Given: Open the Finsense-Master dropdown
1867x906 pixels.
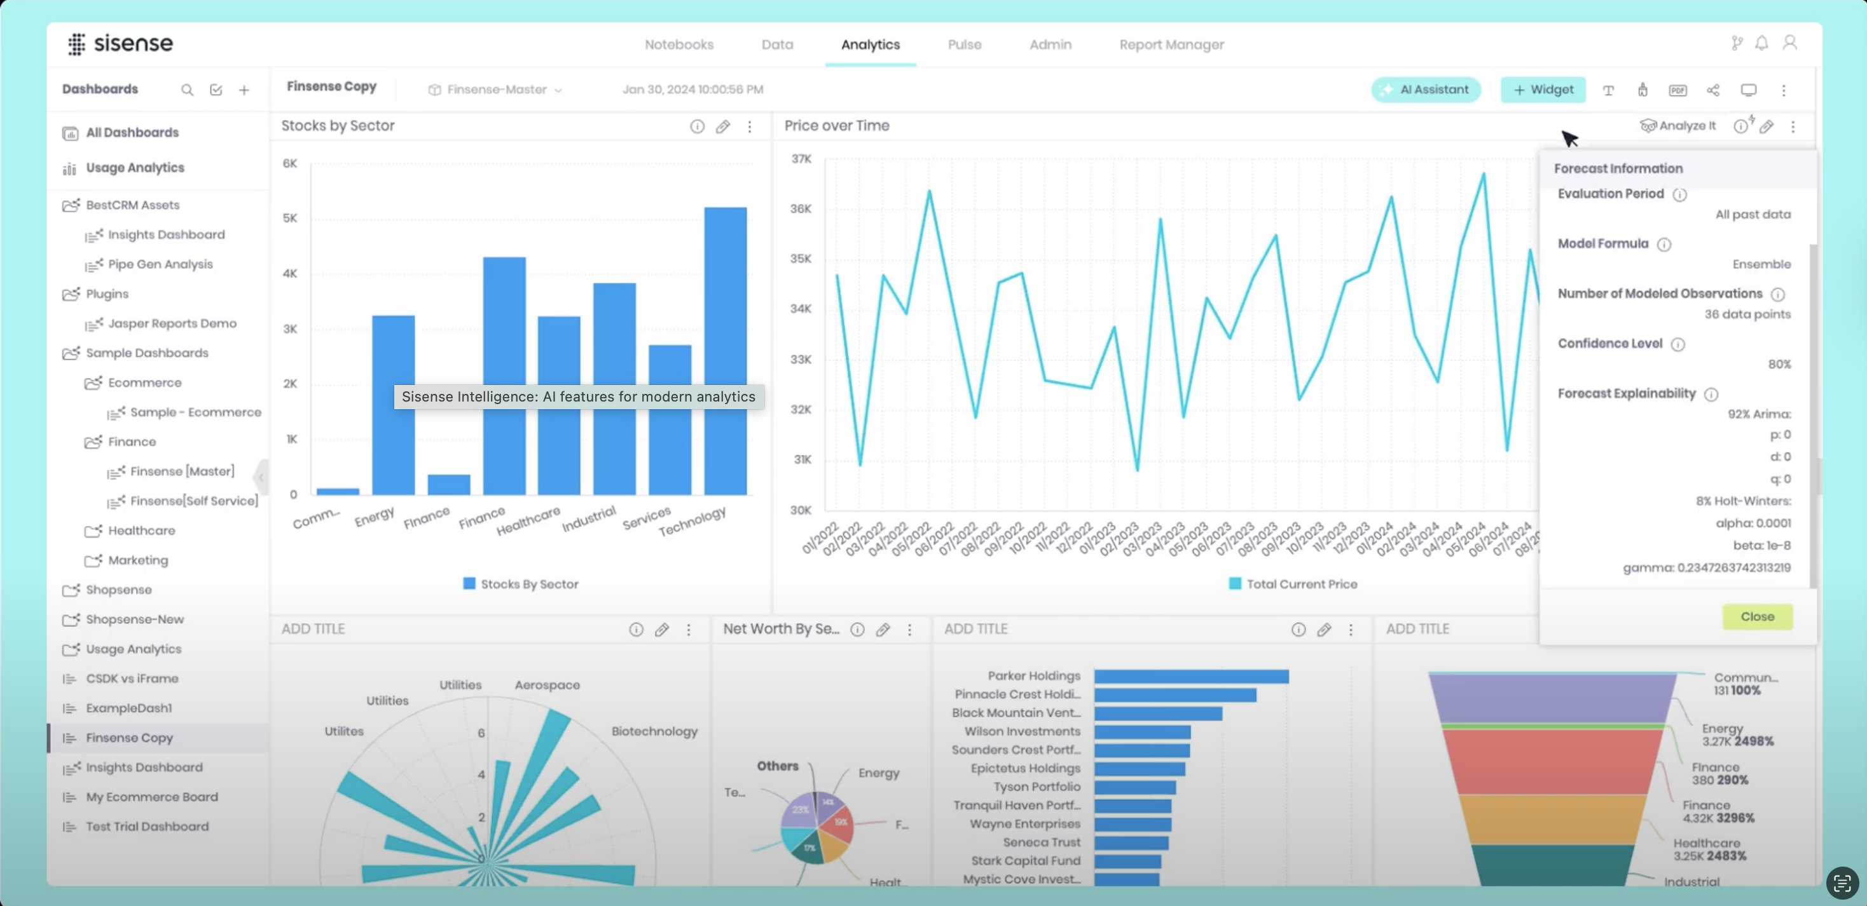Looking at the screenshot, I should [x=497, y=90].
